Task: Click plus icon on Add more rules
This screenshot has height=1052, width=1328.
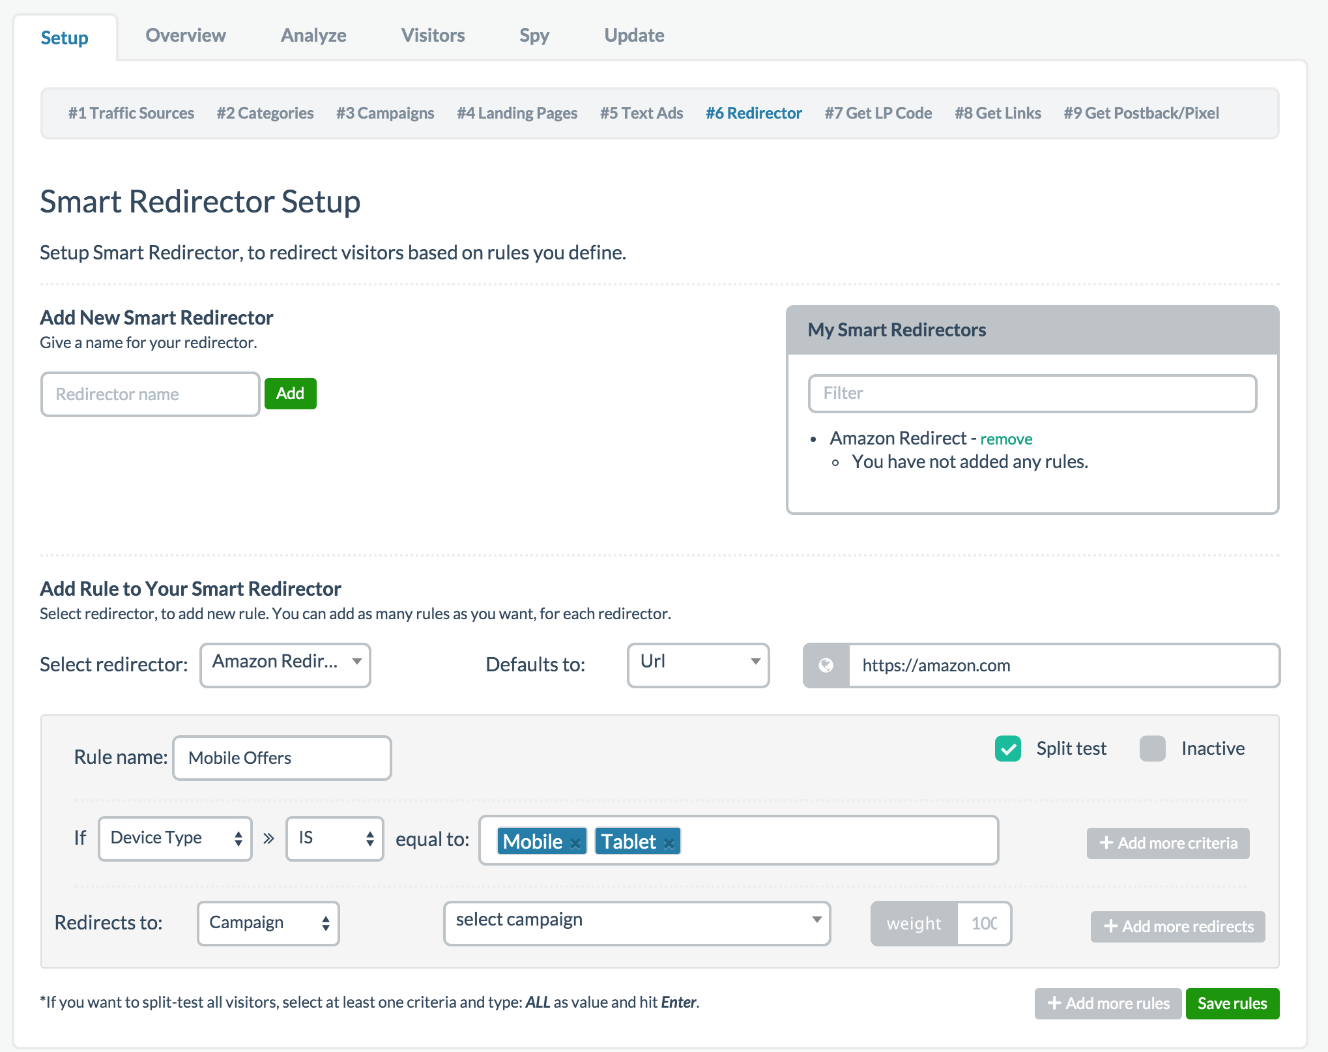Action: pos(1054,1003)
